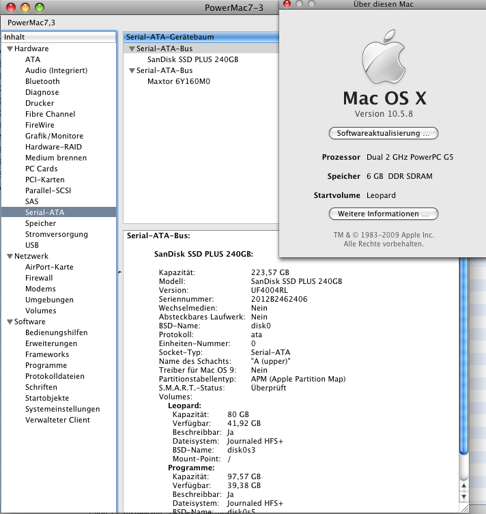Click the window resize grip corner

point(464,508)
